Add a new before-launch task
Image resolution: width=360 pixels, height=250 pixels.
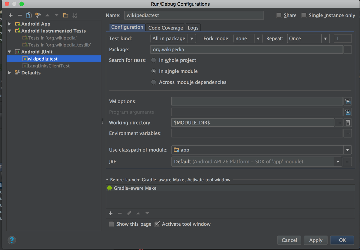110,213
